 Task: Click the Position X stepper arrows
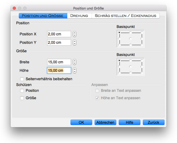point(75,34)
